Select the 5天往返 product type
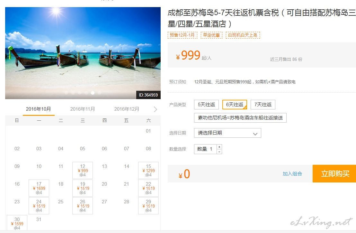The image size is (356, 233). point(206,105)
